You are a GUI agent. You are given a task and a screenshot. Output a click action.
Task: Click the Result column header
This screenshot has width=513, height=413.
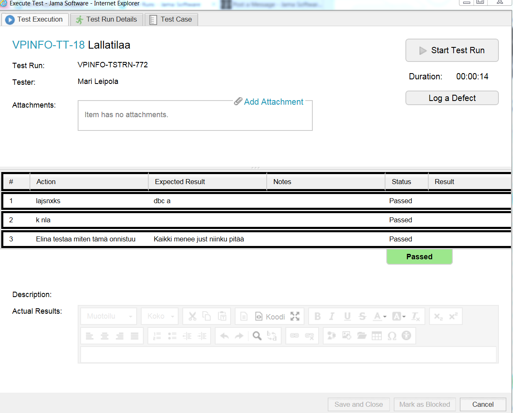pyautogui.click(x=469, y=182)
